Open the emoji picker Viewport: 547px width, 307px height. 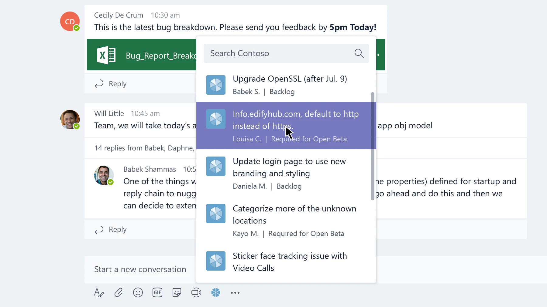tap(138, 292)
